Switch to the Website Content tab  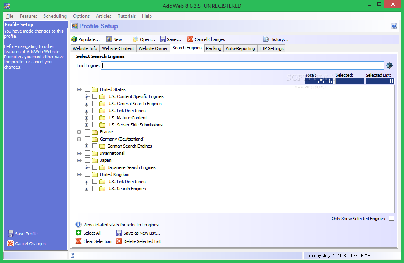(x=118, y=48)
